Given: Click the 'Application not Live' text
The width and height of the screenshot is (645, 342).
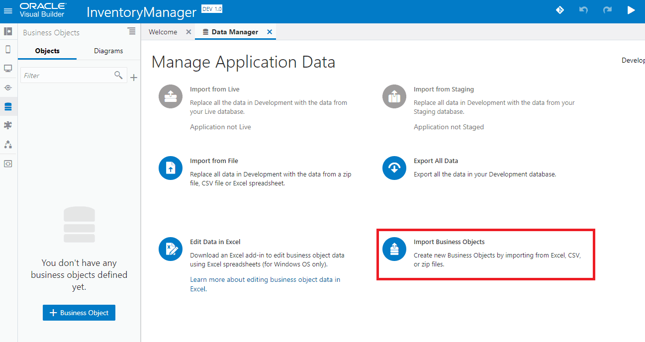Looking at the screenshot, I should coord(220,127).
